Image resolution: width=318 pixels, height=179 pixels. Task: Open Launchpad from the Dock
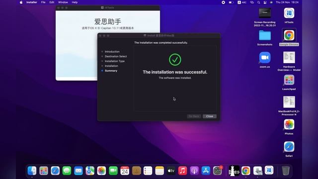[x=44, y=171]
